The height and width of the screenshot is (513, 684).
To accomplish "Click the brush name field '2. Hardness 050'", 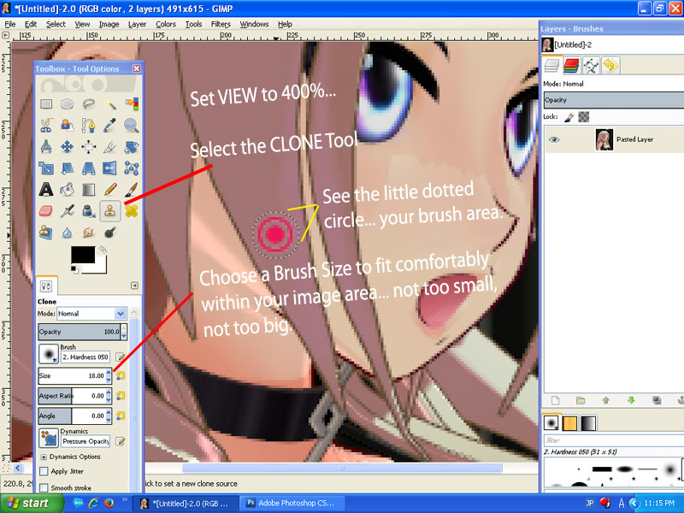I will coord(85,357).
